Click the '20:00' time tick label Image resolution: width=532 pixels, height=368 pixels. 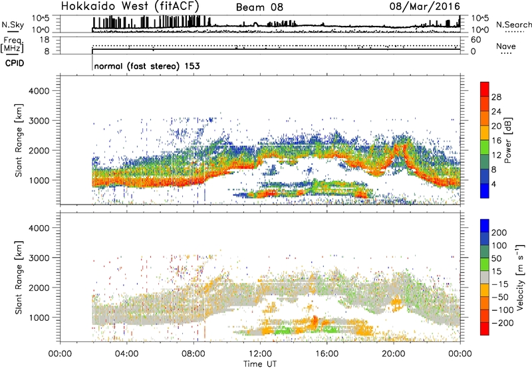click(x=394, y=354)
